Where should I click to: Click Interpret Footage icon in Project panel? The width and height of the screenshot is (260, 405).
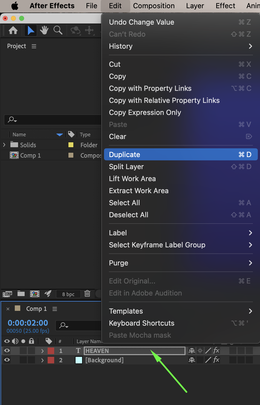coord(7,294)
